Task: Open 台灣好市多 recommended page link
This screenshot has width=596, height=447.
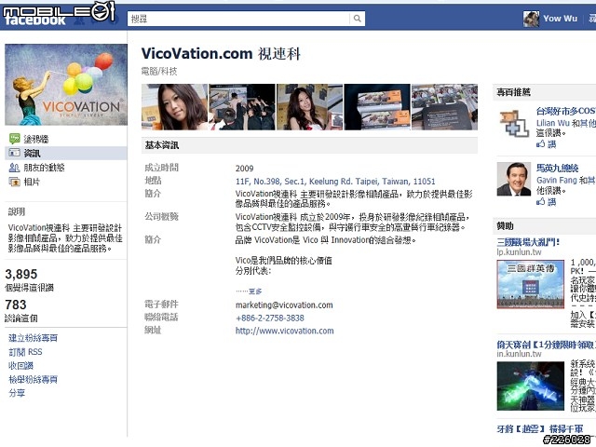Action: 566,111
